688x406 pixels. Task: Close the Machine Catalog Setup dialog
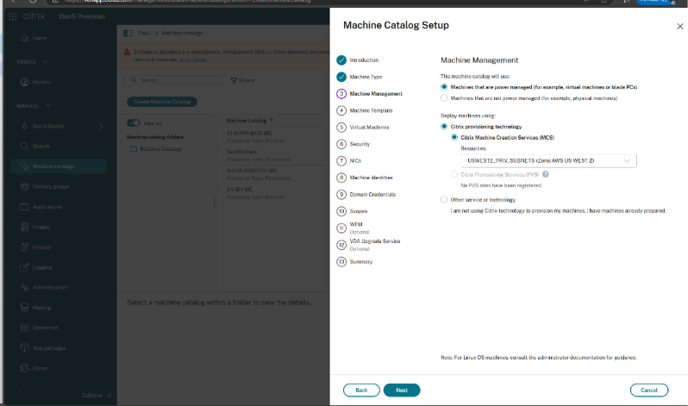(680, 27)
